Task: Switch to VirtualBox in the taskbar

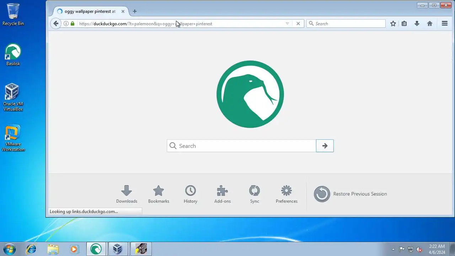Action: pos(118,249)
